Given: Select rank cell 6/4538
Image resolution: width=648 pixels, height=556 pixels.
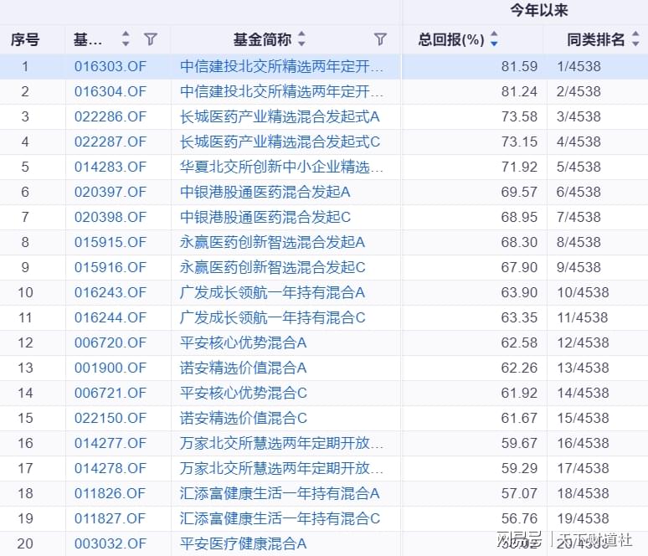Looking at the screenshot, I should (x=579, y=192).
